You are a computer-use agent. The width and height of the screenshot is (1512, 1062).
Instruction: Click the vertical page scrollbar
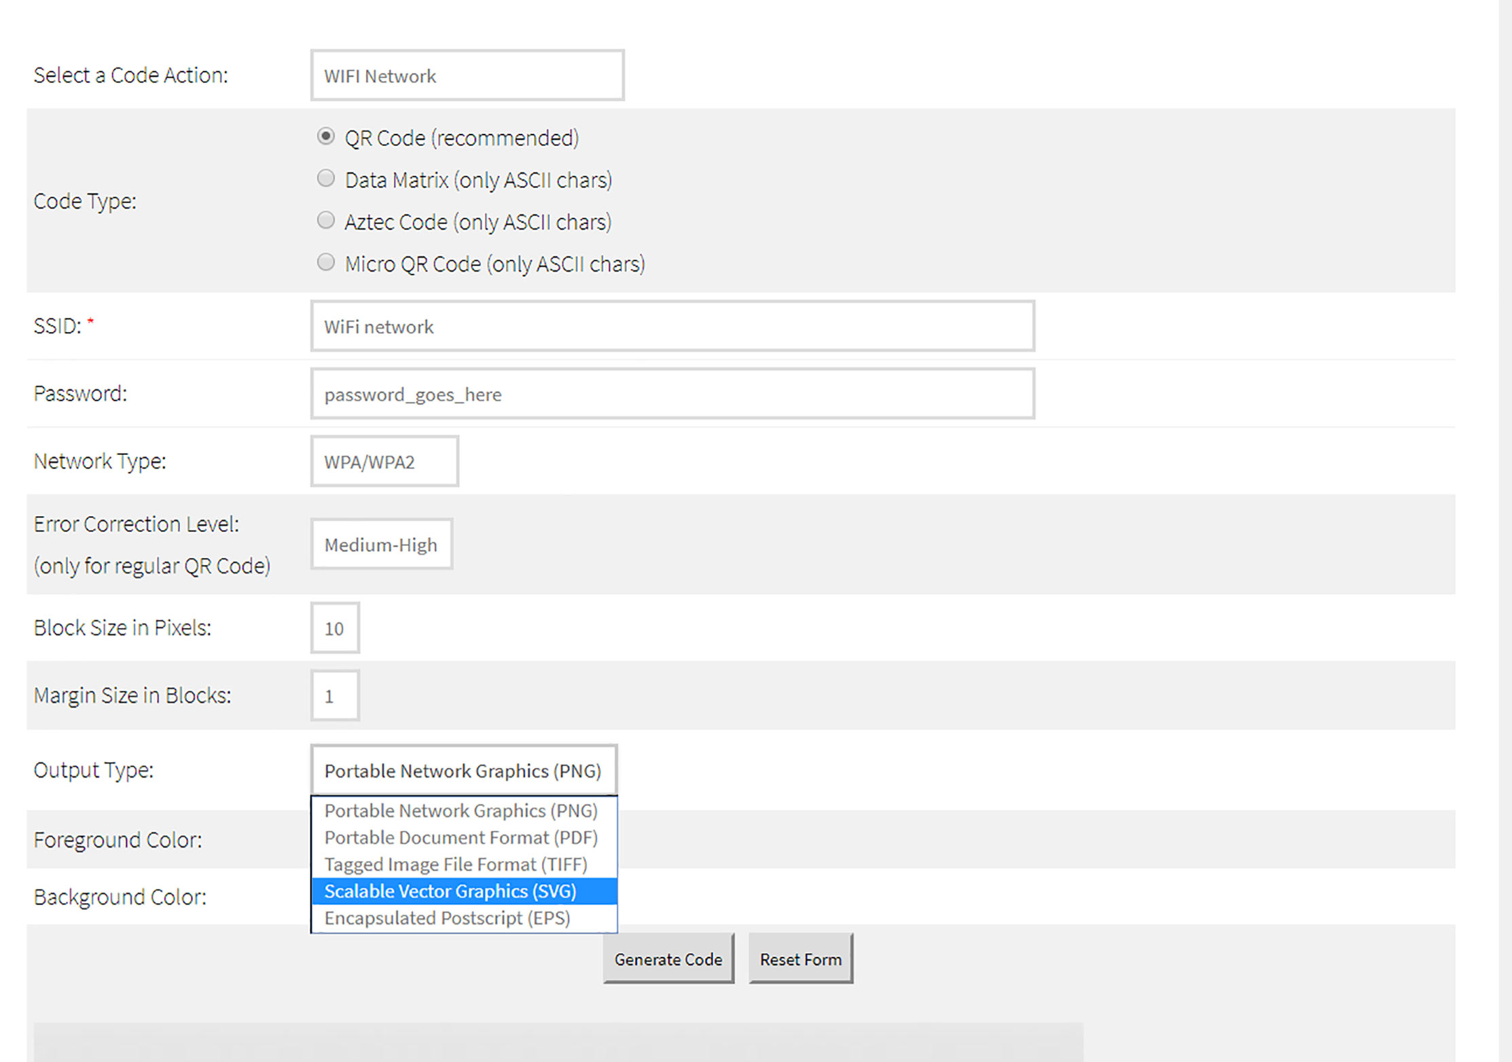click(x=1505, y=531)
